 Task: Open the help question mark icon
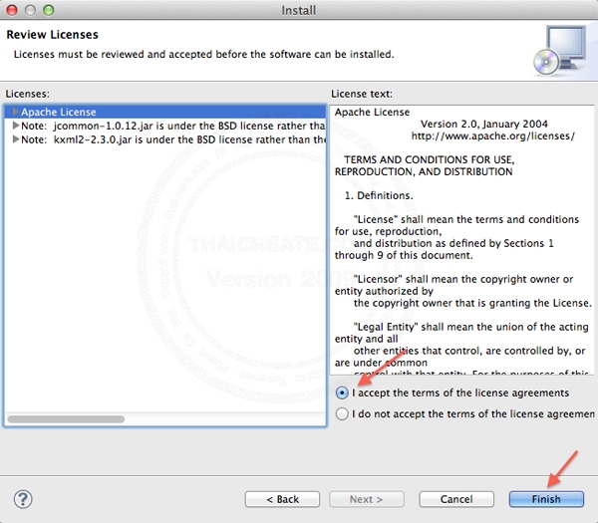point(23,499)
